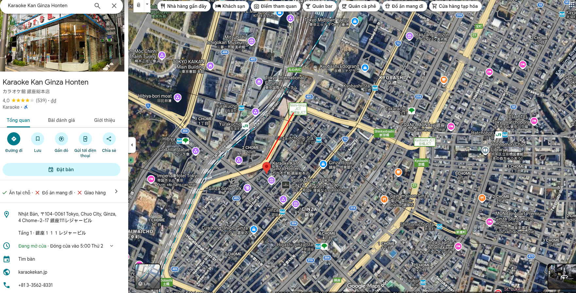This screenshot has width=576, height=293.
Task: Click ICI HOTEL Tokyo Hatchobori marker
Action: coord(534,121)
